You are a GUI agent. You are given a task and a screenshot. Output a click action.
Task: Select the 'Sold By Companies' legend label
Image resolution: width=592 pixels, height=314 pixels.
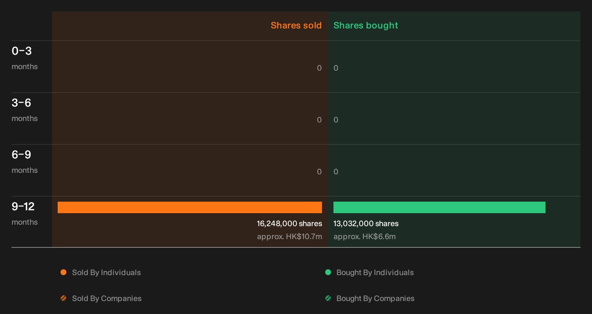point(107,299)
